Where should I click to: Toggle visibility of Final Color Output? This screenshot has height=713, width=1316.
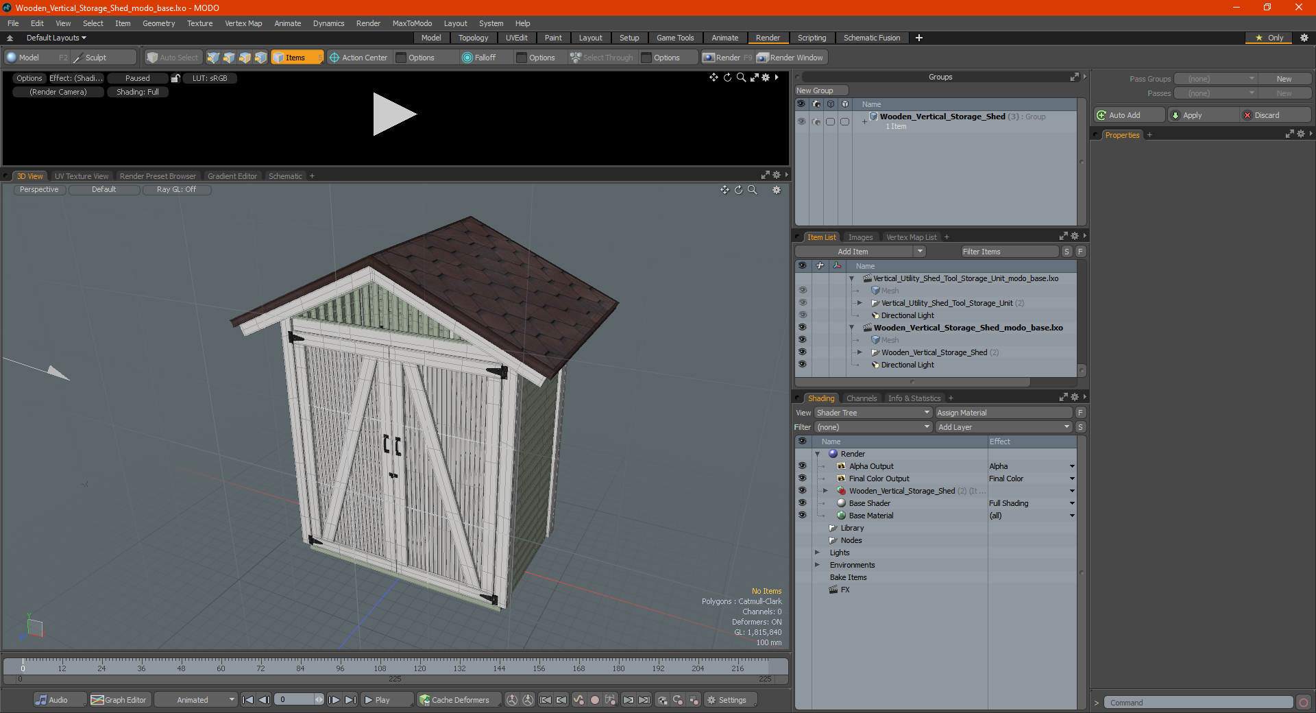pyautogui.click(x=802, y=479)
